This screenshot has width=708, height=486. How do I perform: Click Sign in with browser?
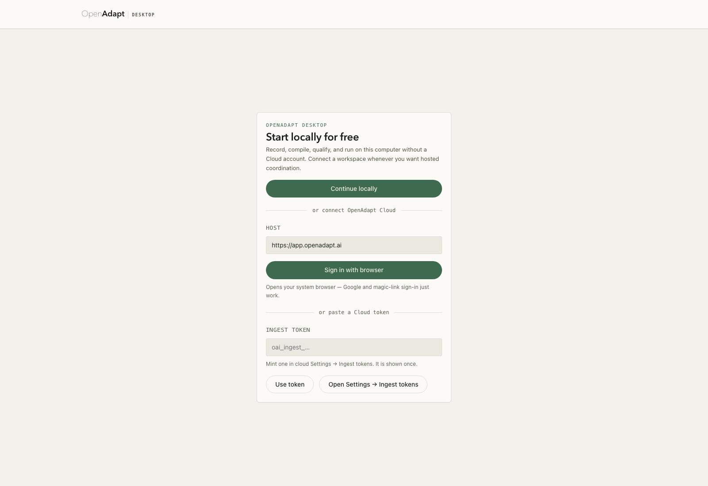click(x=354, y=270)
